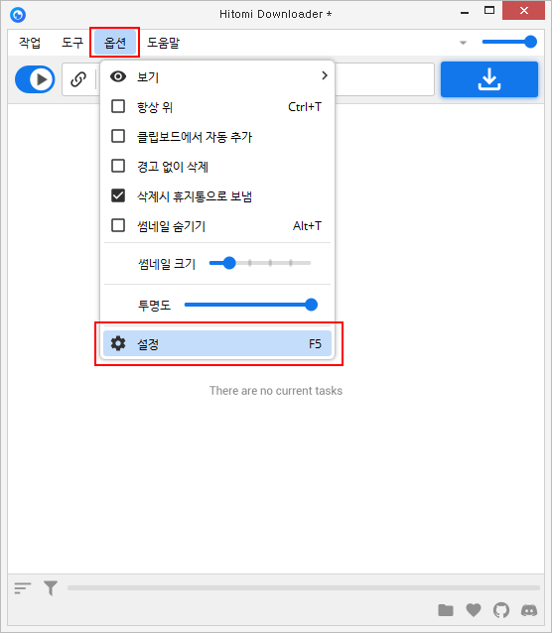Click the Hitomi Downloader app logo icon

18,15
